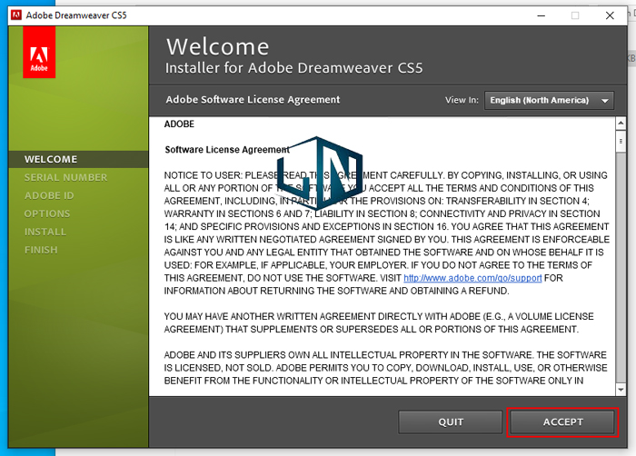Viewport: 636px width, 456px height.
Task: Click the 'Adobe Software License Agreement' title
Action: coord(253,99)
